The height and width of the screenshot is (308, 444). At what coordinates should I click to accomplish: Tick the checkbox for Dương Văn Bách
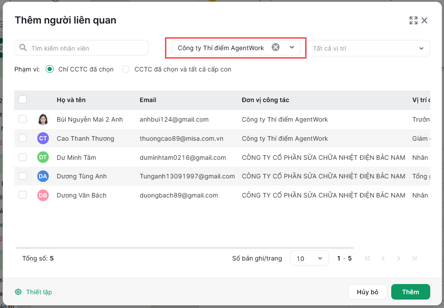[x=23, y=195]
